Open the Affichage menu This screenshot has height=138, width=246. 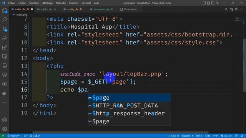tap(48, 3)
